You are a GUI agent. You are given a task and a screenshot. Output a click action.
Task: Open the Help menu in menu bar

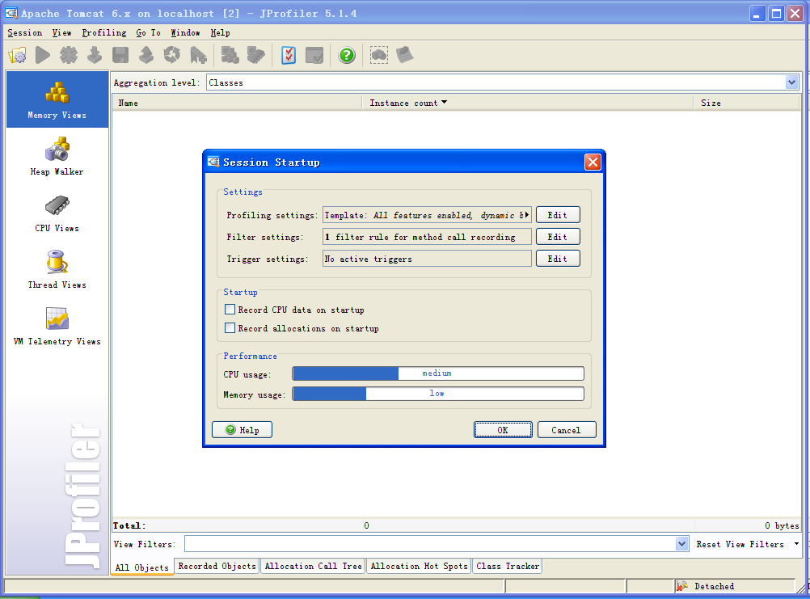[x=220, y=32]
